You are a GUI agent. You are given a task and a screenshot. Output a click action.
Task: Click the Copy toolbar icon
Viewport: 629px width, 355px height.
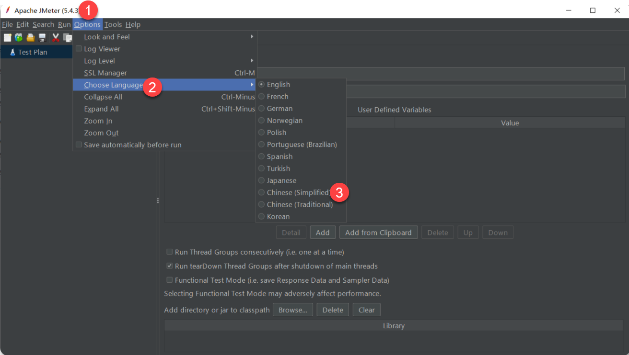[67, 37]
